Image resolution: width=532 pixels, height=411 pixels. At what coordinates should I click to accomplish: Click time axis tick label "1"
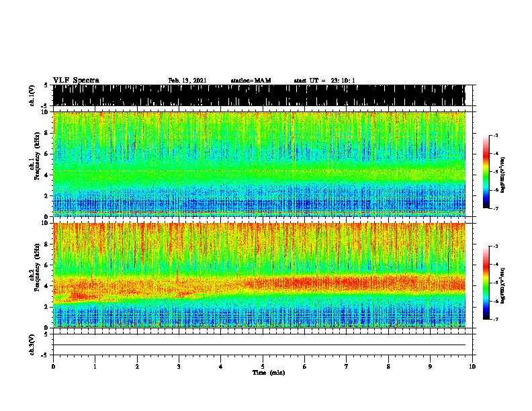95,367
